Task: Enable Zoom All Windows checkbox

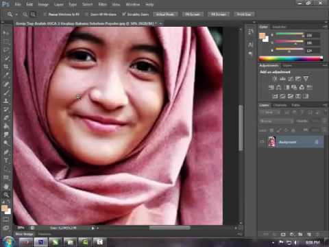Action: click(x=86, y=14)
